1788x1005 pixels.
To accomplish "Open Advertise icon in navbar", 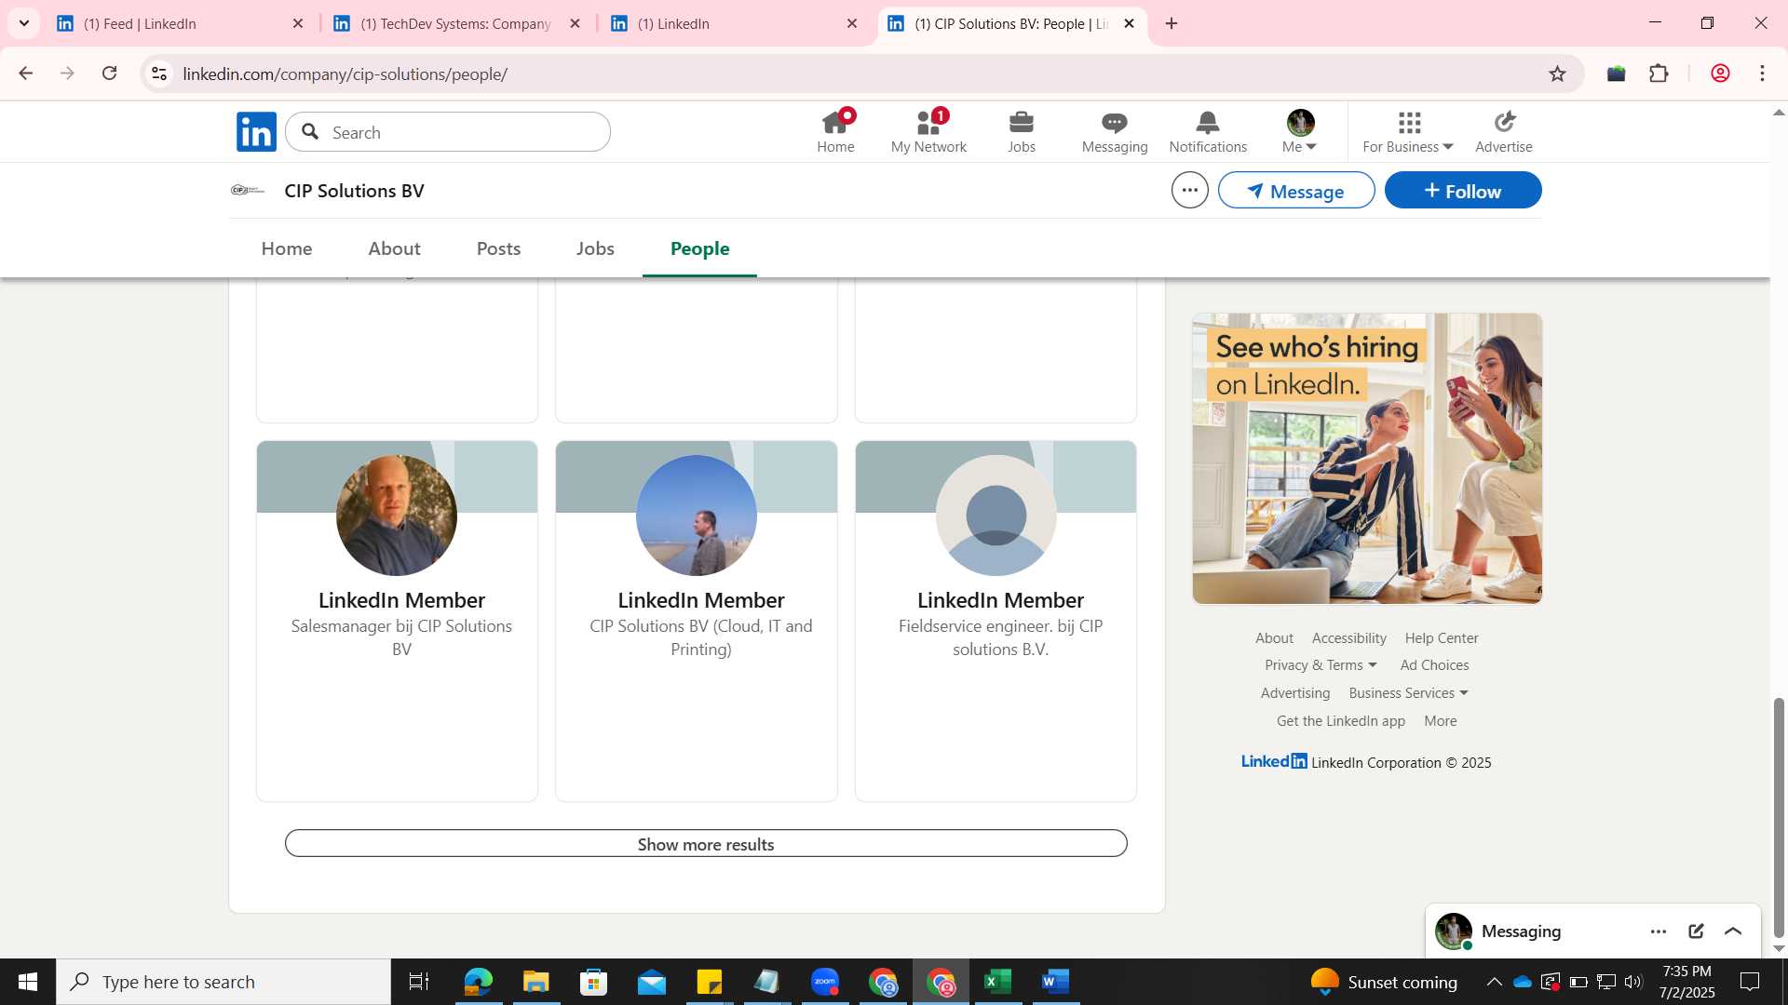I will tap(1504, 131).
